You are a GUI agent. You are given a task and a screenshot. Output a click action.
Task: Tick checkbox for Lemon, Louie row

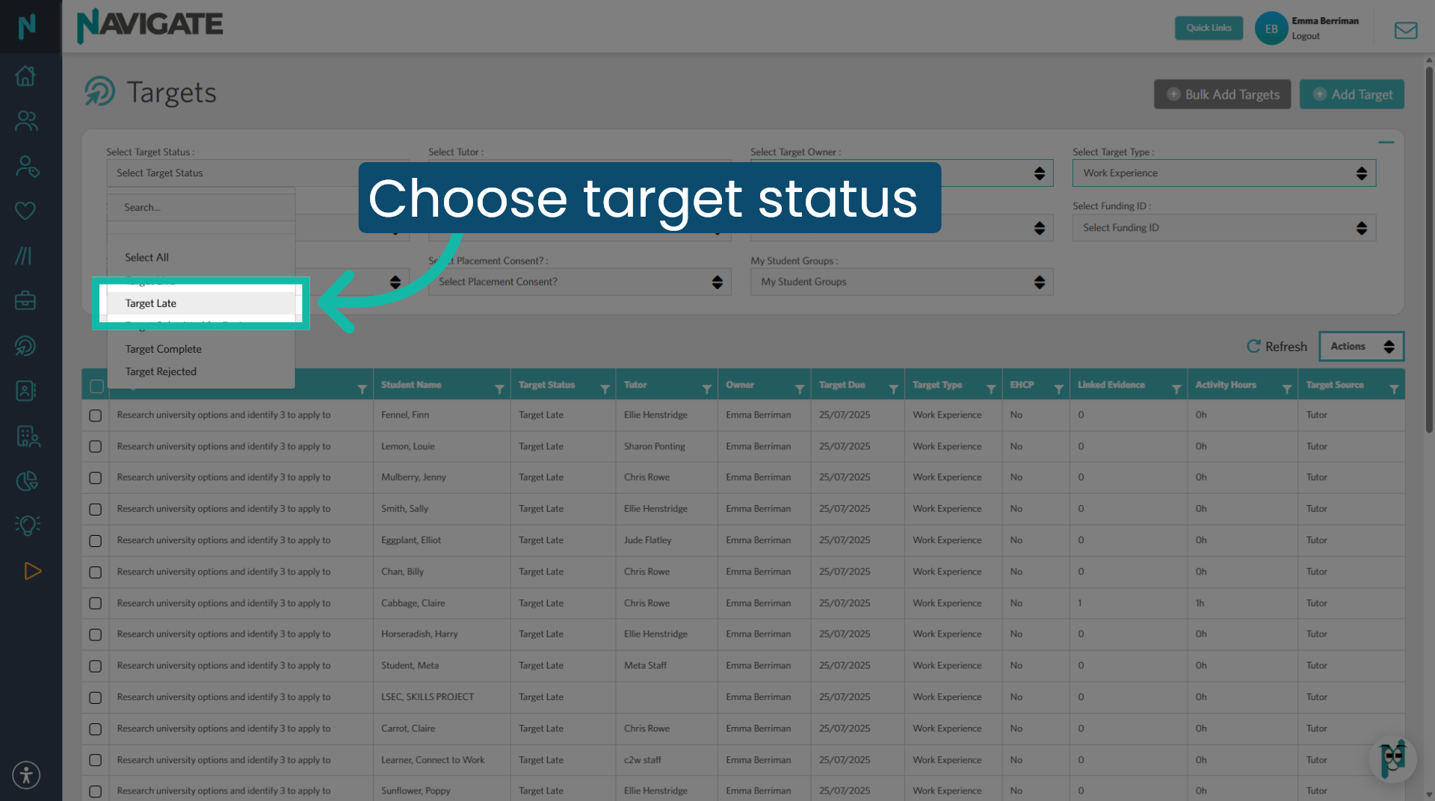(95, 447)
